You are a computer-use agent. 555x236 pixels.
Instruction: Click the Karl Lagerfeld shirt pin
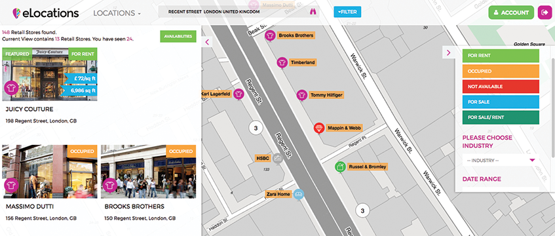click(x=239, y=94)
